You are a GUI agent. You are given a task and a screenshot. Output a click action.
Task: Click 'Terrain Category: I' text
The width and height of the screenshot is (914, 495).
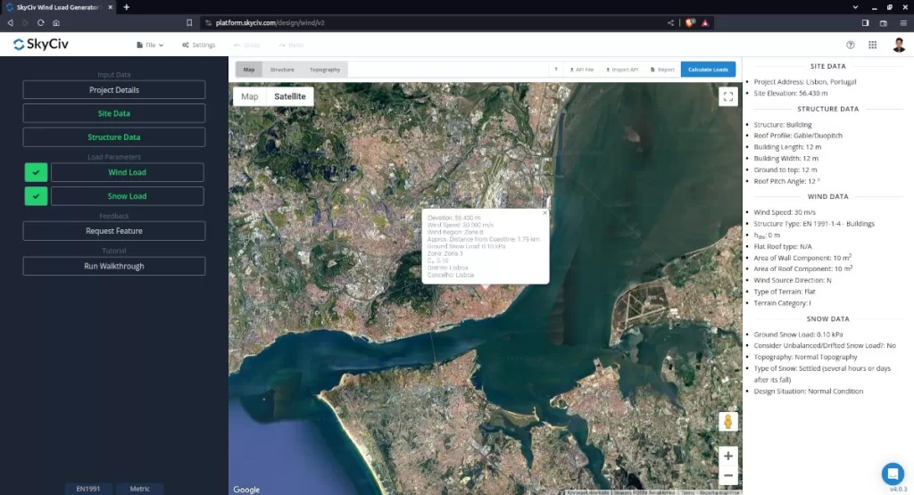[782, 303]
